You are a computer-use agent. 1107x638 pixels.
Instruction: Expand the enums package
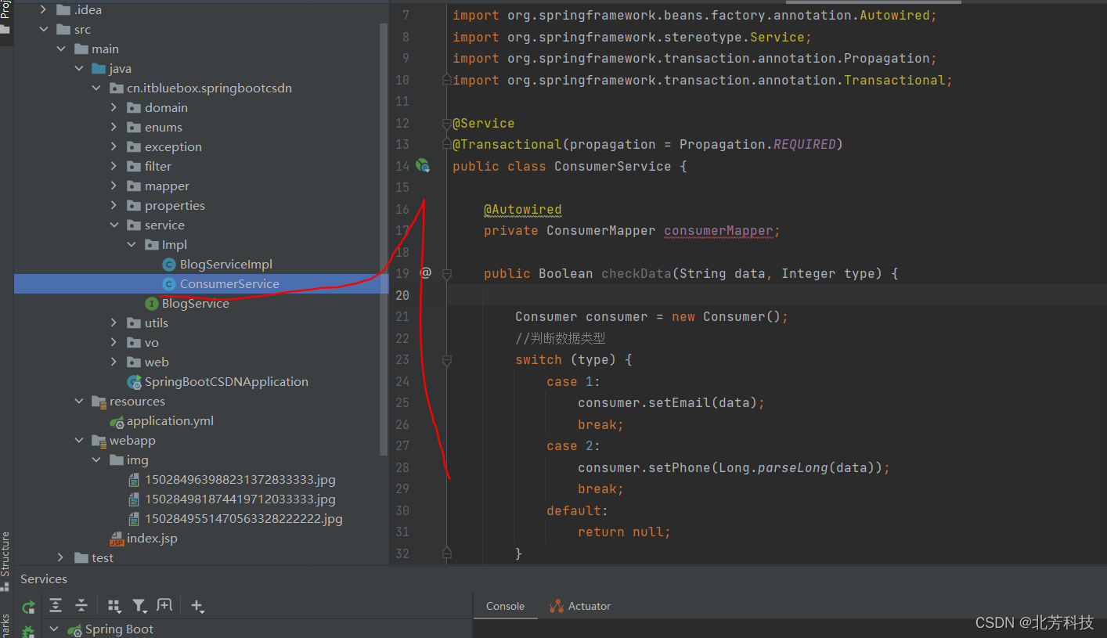point(114,128)
